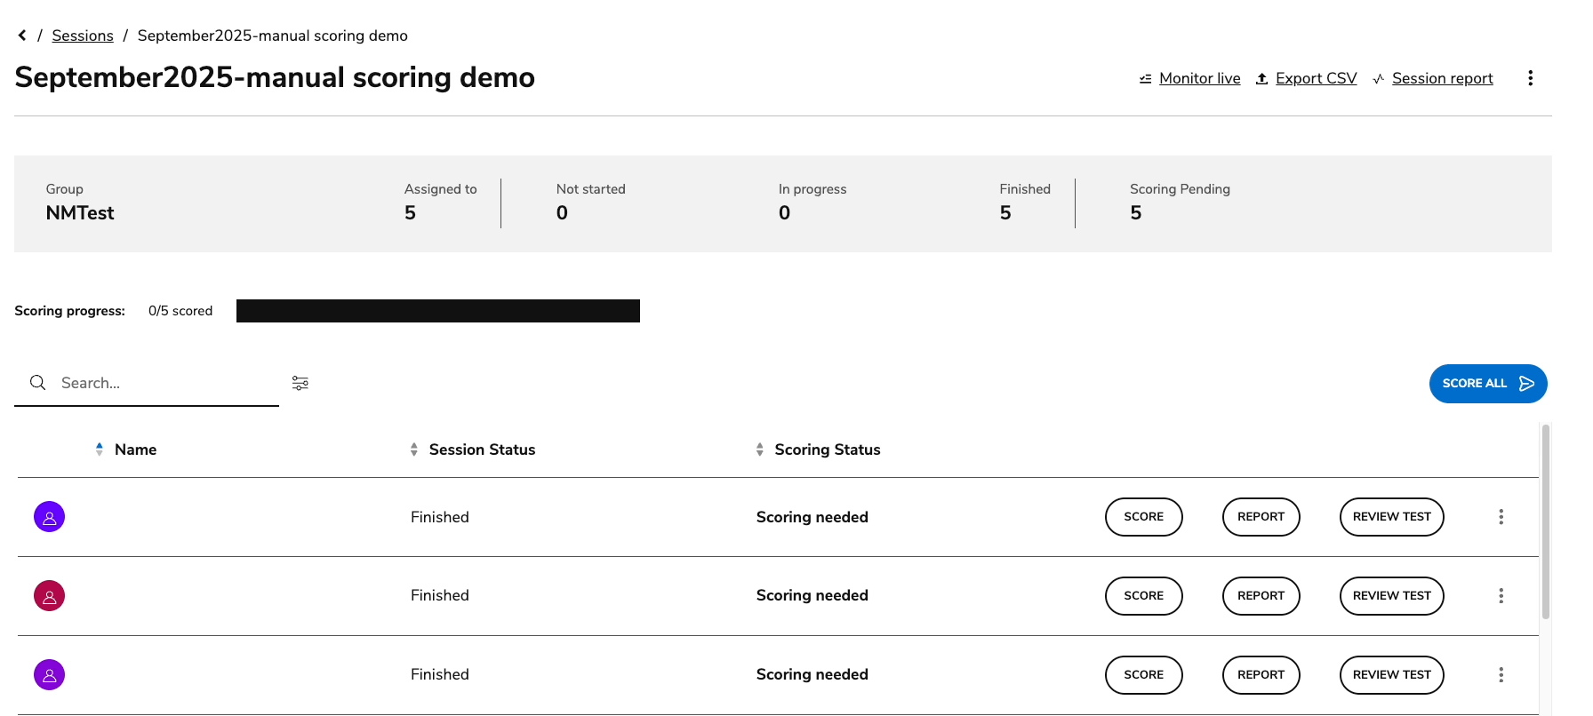Click the back arrow in breadcrumb
The image size is (1593, 716).
22,36
